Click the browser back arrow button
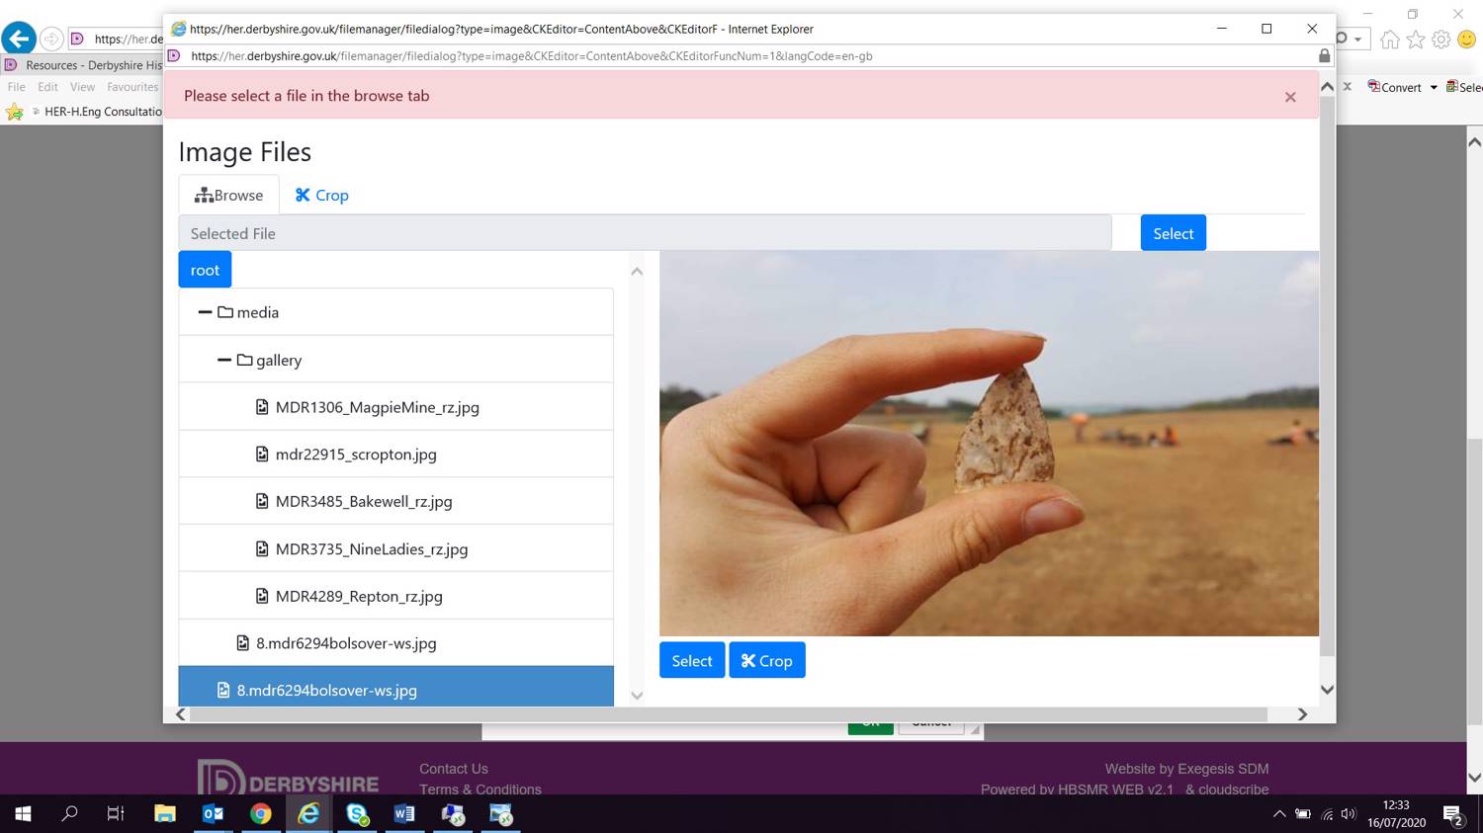Screen dimensions: 1483x833 (19, 39)
